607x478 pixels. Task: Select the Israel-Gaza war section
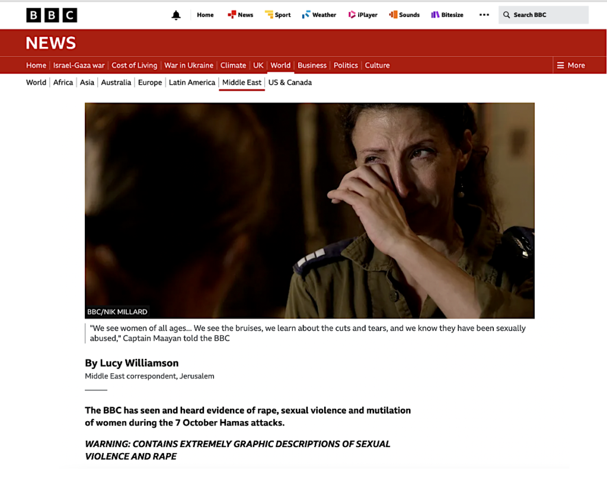tap(79, 65)
